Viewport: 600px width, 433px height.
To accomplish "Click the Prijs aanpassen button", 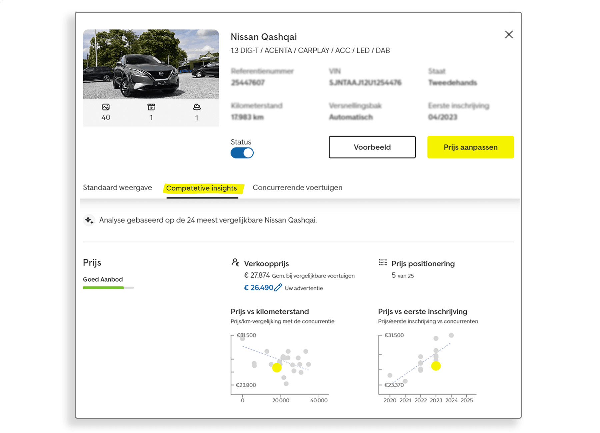I will 470,147.
